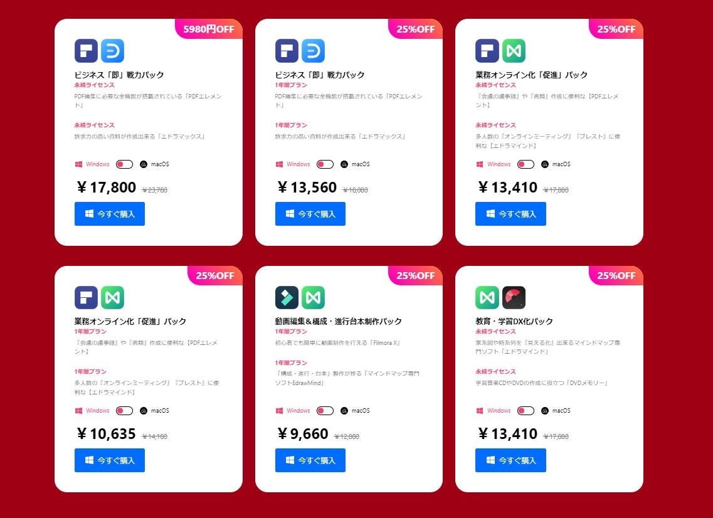Buy the ¥17,800 ビジネス即戦力パック now
Image resolution: width=713 pixels, height=518 pixels.
point(110,214)
